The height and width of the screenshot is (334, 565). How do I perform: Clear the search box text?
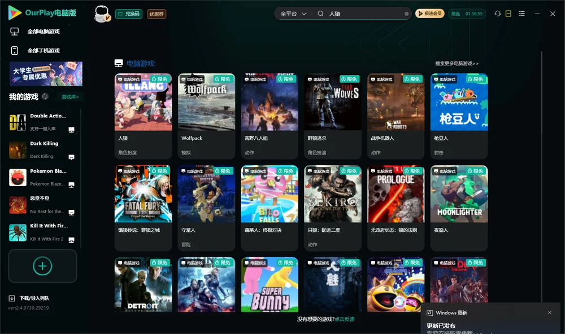click(x=406, y=14)
